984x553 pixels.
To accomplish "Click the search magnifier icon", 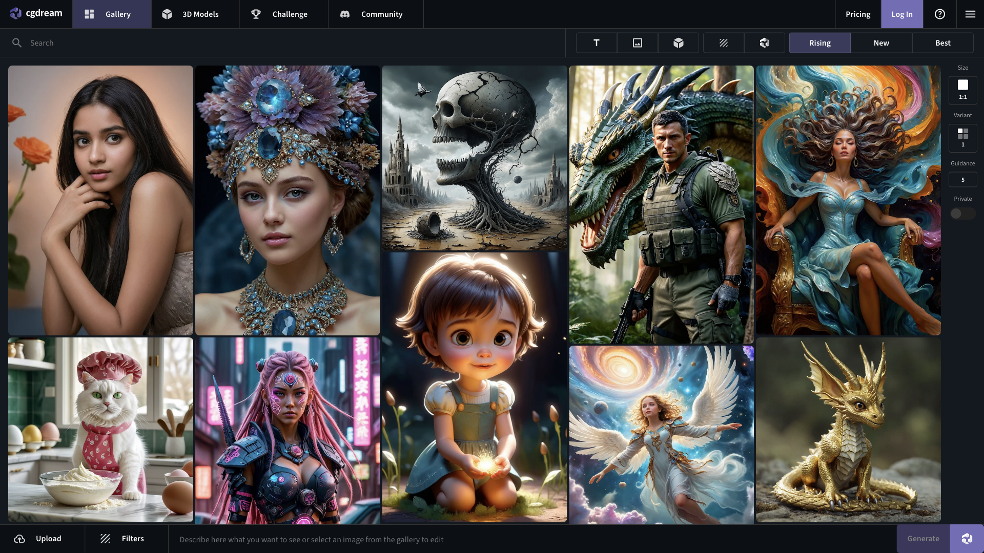I will (17, 42).
